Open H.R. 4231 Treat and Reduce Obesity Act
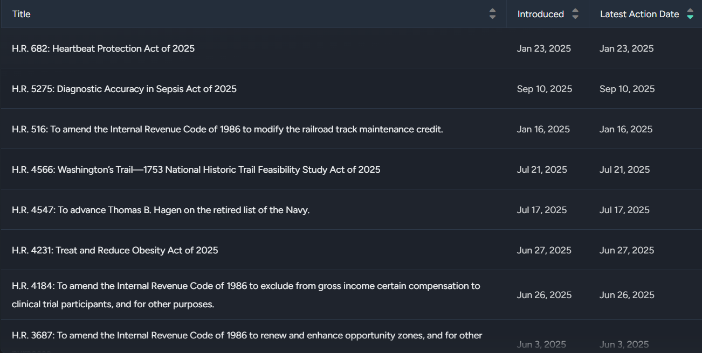 coord(115,250)
